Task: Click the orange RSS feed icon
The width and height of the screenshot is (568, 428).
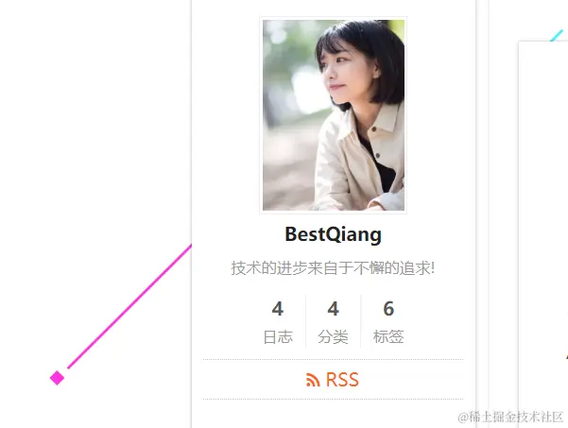Action: [x=313, y=380]
